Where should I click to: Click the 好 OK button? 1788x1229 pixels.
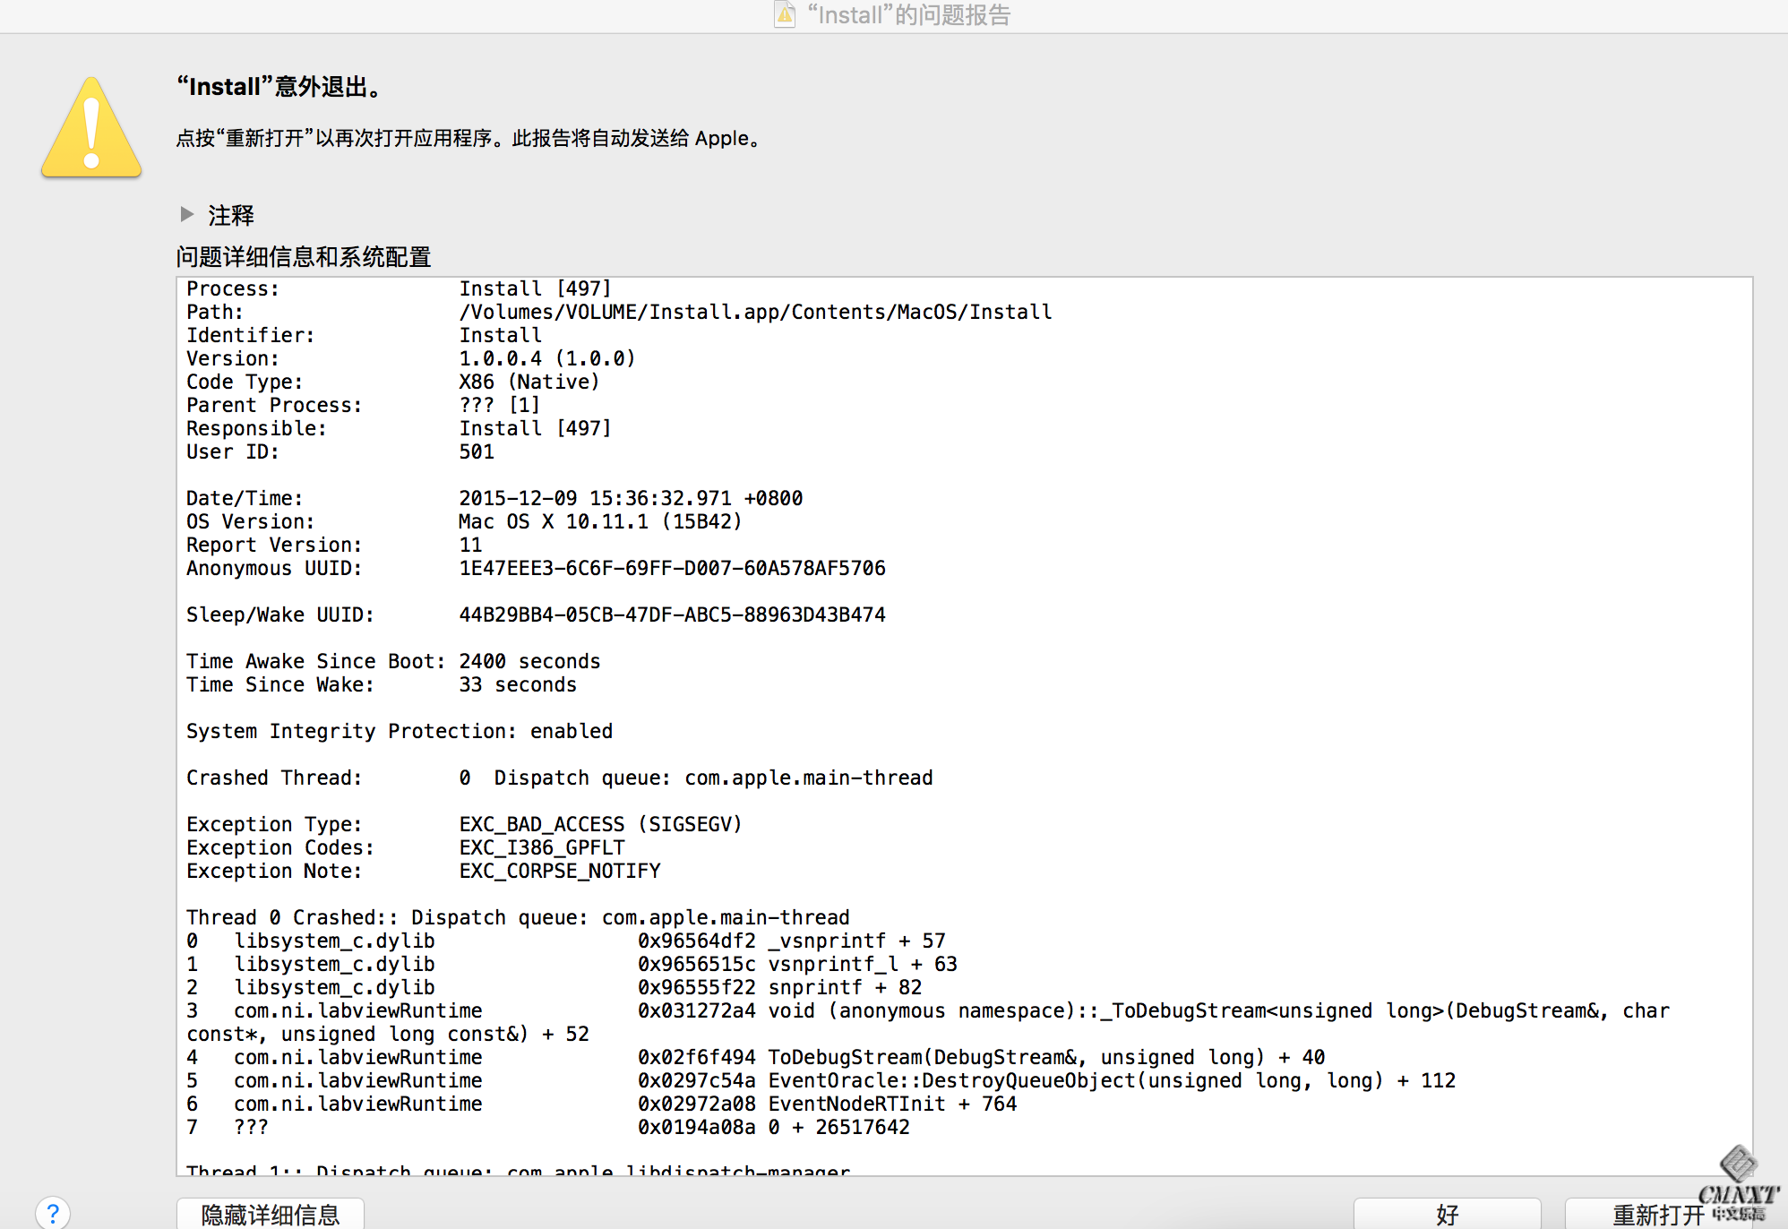(1447, 1214)
